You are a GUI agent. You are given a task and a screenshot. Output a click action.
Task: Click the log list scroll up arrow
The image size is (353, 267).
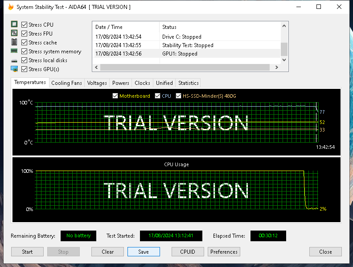(x=284, y=26)
